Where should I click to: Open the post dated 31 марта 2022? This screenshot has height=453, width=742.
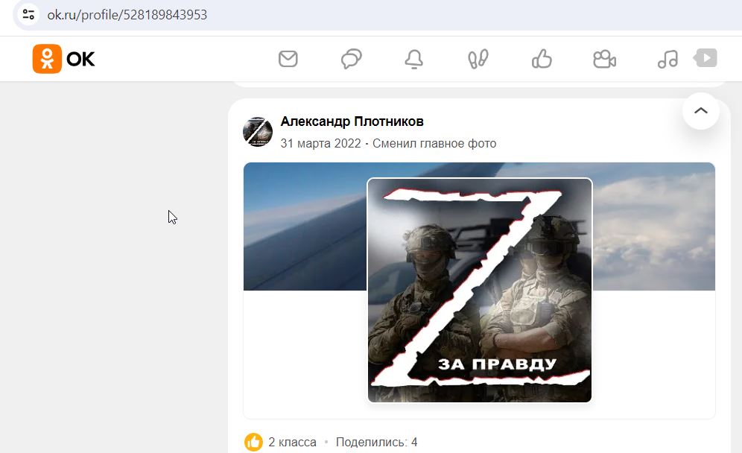[x=320, y=144]
